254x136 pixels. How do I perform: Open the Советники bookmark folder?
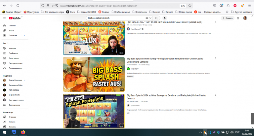click(x=140, y=12)
